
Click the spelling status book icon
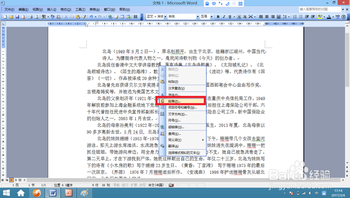click(x=171, y=185)
